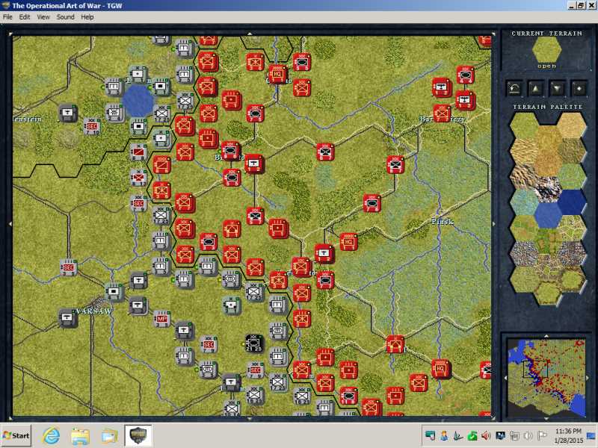Screen dimensions: 598x448
Task: Click the Current Terrain open hex preview
Action: (x=546, y=49)
